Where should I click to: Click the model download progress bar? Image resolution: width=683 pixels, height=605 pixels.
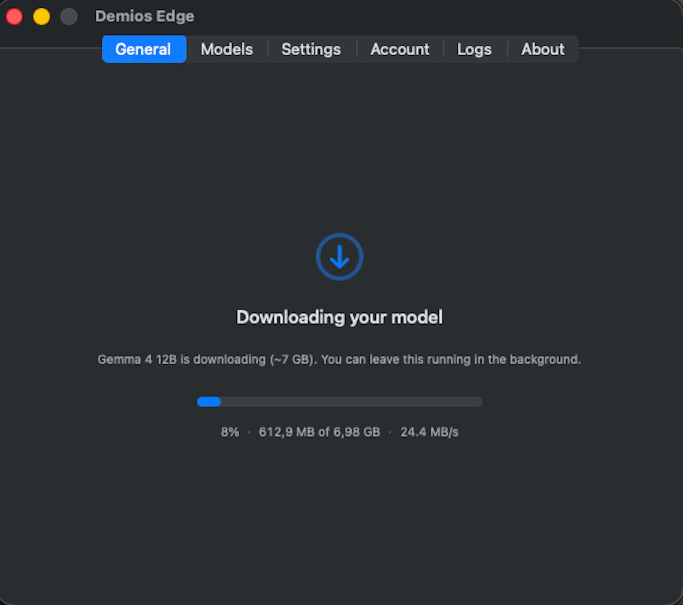tap(339, 402)
